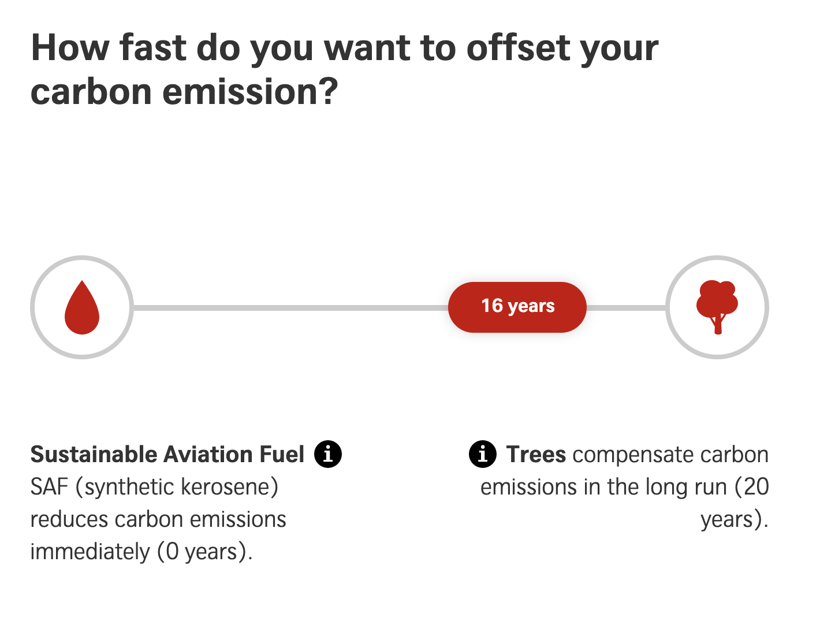Click the word "offset" in heading
Viewport: 820px width, 632px height.
(519, 47)
